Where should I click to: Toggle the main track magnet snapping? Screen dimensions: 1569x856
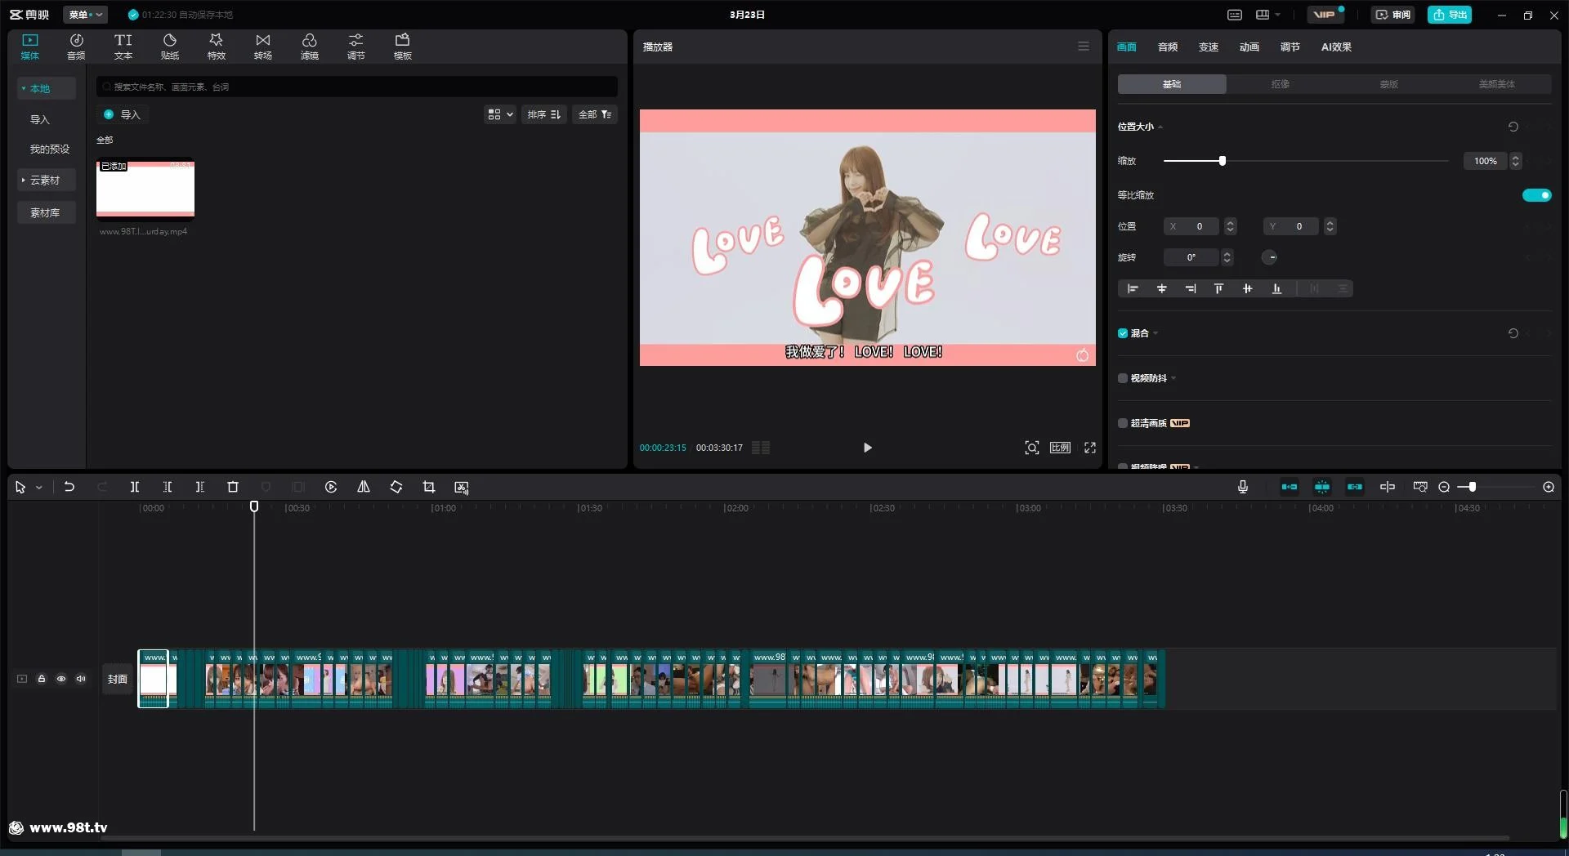click(1290, 487)
